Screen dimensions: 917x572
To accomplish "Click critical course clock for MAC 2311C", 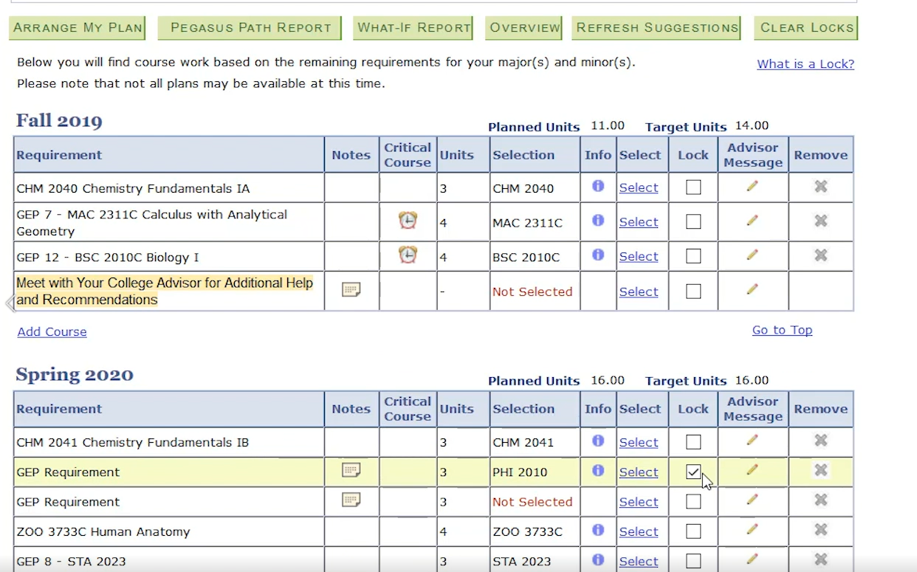I will tap(408, 221).
